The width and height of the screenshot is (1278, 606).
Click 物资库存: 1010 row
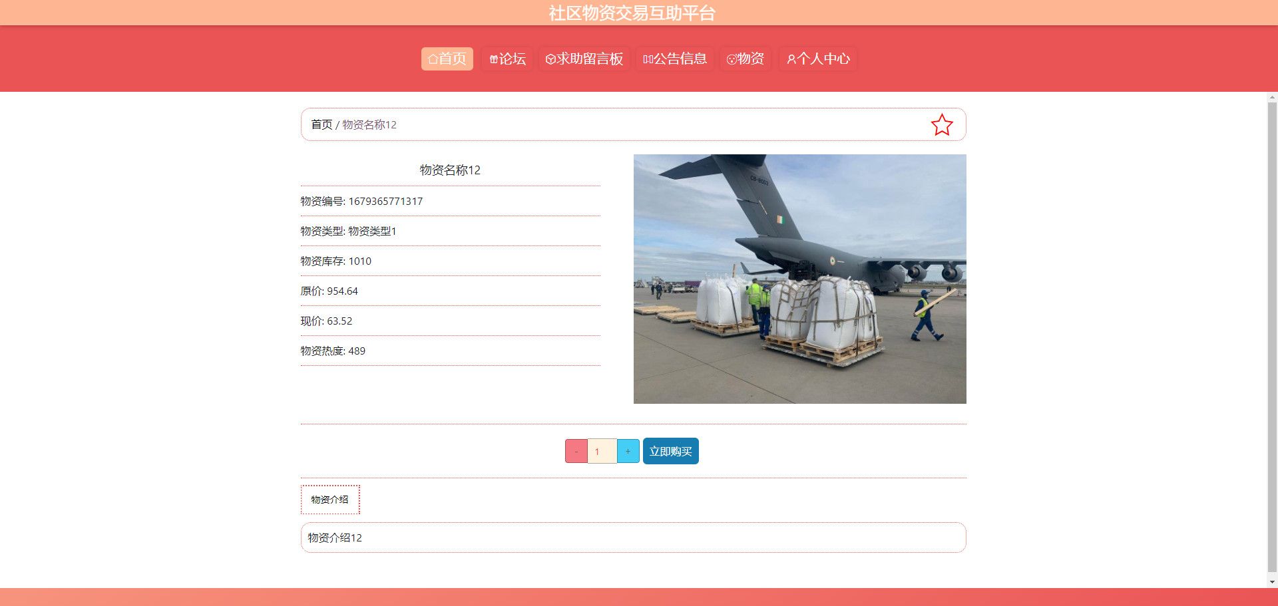pyautogui.click(x=450, y=261)
